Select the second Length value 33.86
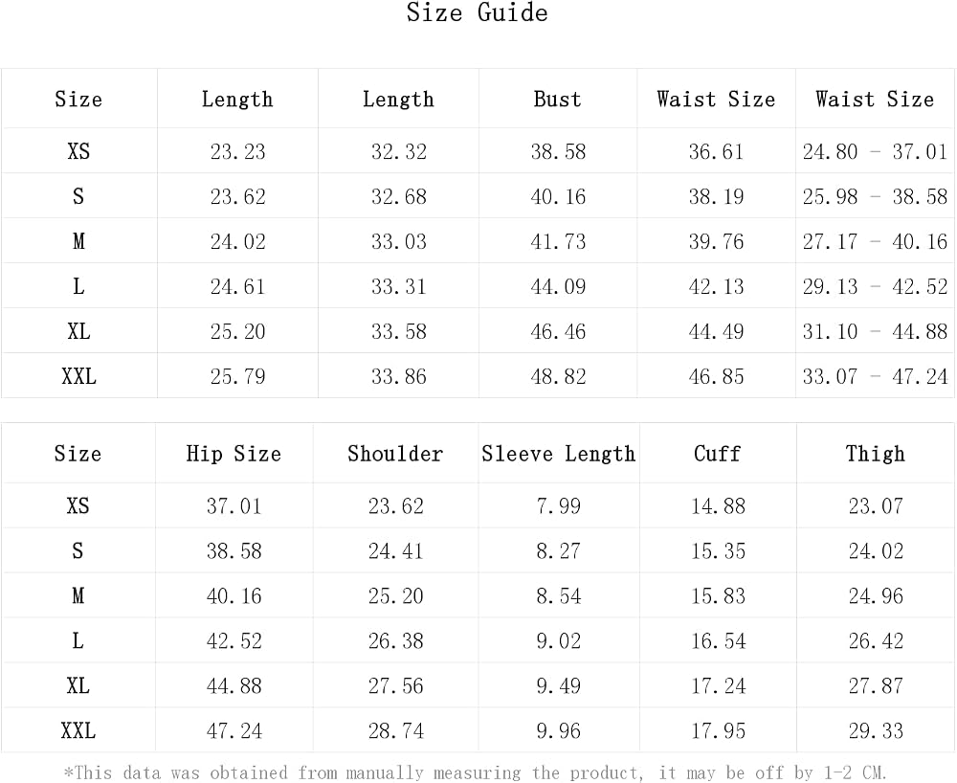957x783 pixels. tap(398, 376)
